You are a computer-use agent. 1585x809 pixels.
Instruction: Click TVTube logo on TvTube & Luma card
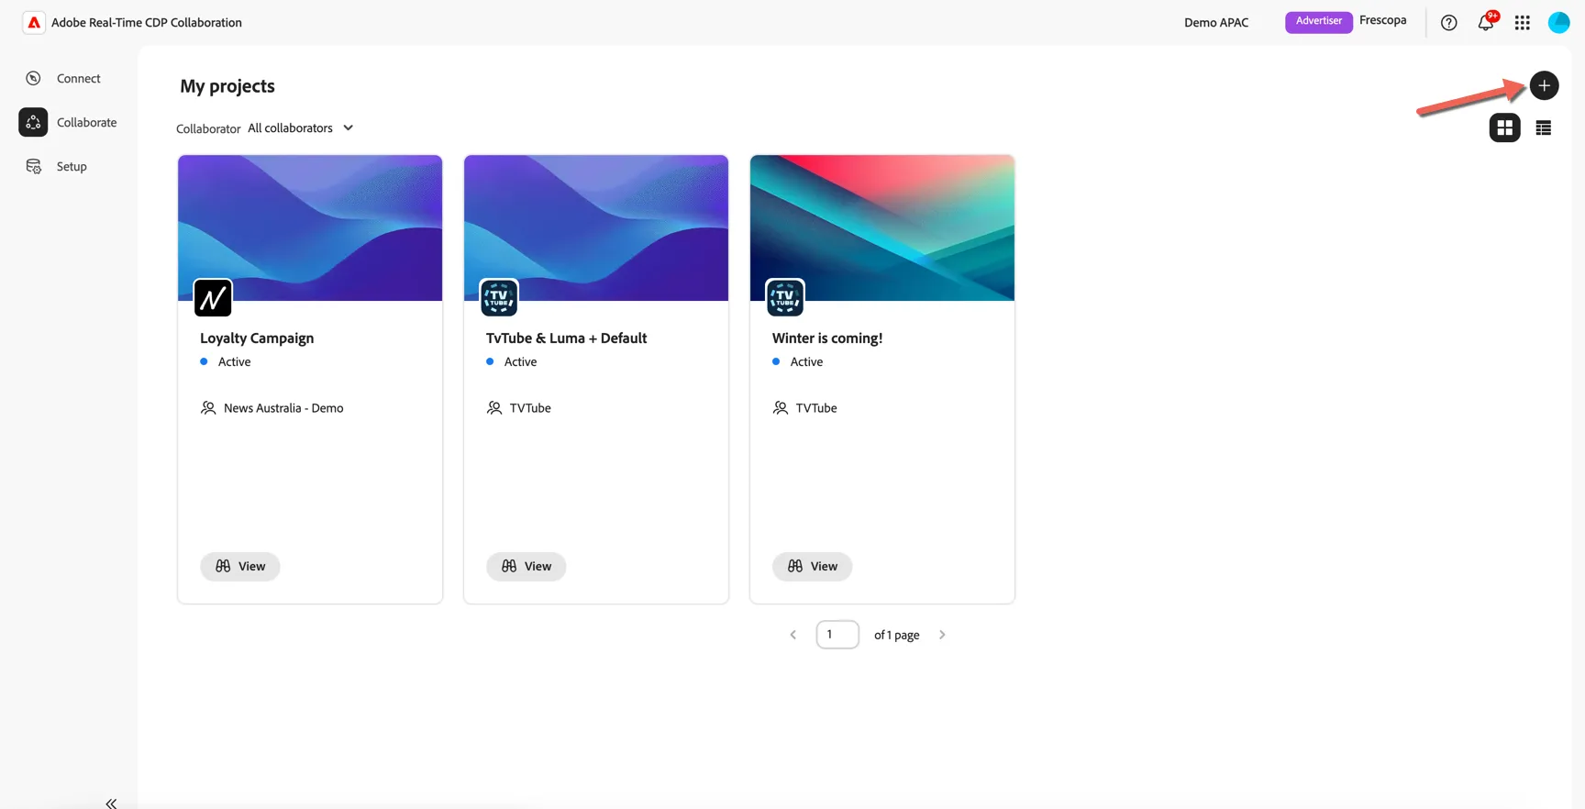(x=499, y=297)
